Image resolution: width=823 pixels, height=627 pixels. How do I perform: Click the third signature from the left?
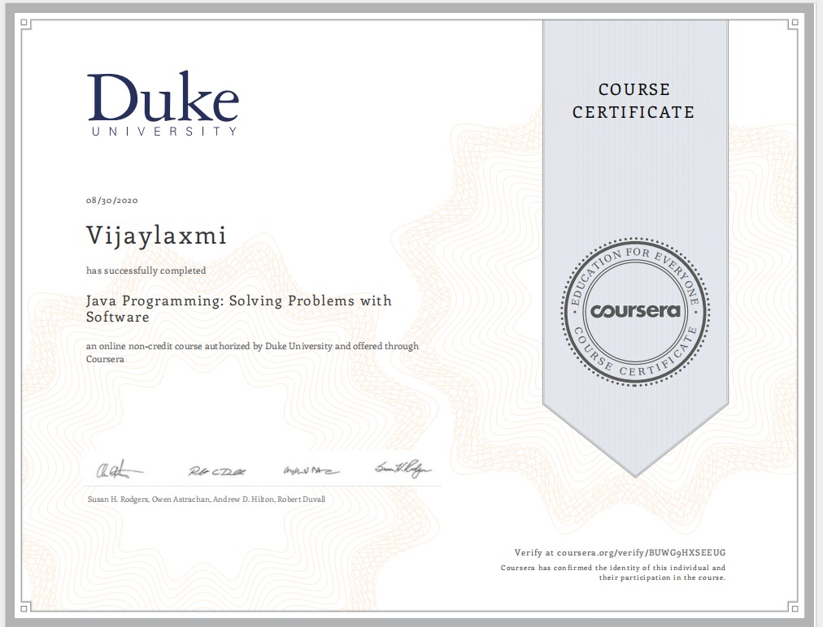(x=311, y=470)
